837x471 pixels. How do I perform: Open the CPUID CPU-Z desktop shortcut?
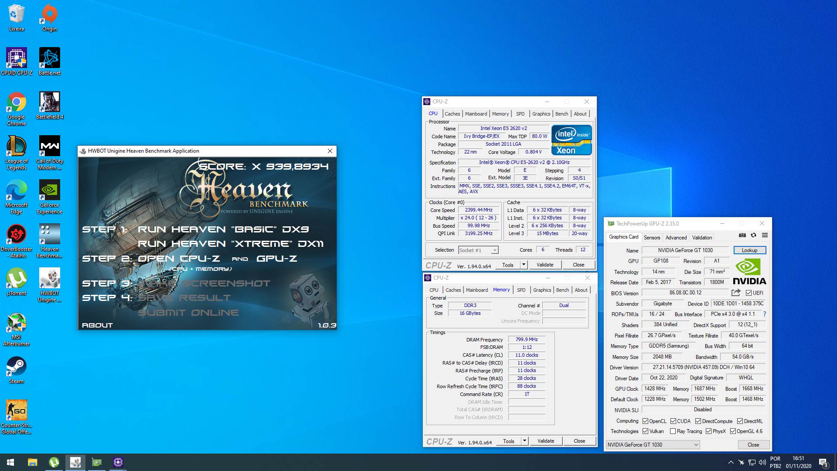coord(17,61)
